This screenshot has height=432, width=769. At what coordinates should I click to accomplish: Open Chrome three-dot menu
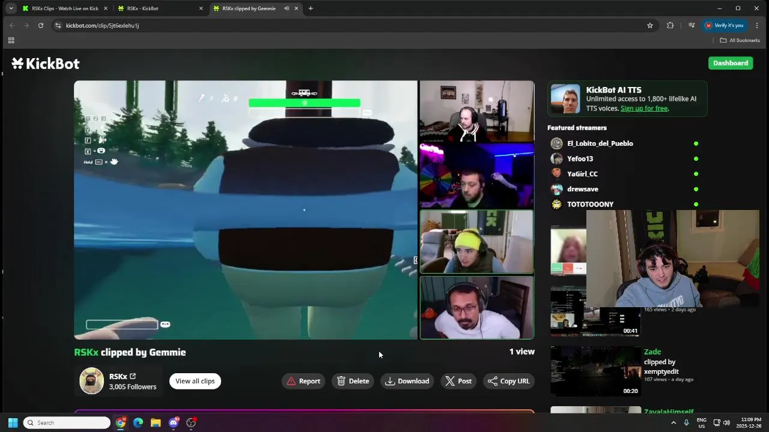click(757, 25)
